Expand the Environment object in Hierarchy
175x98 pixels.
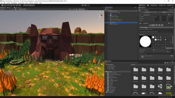pyautogui.click(x=109, y=24)
